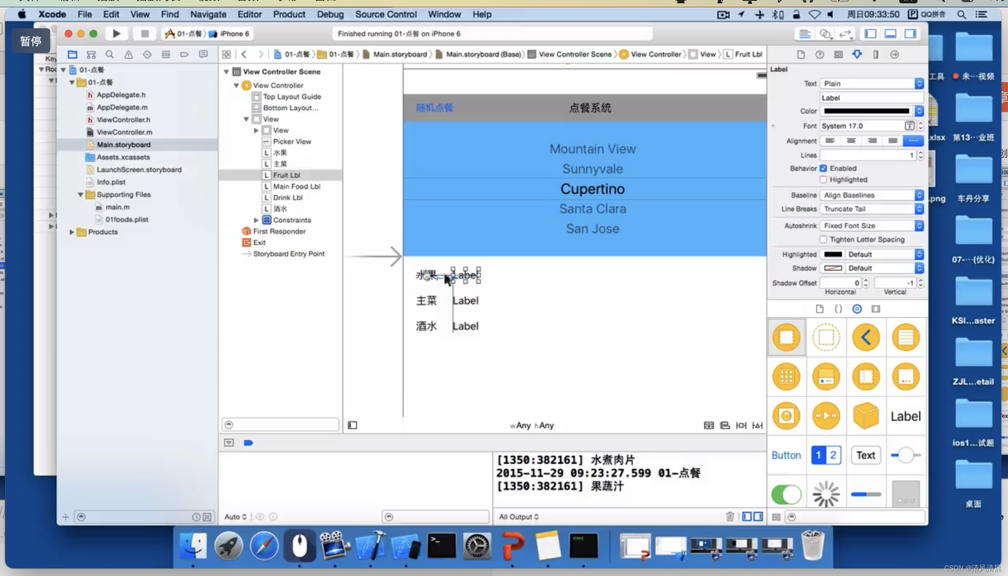The image size is (1008, 576).
Task: Click the Run/Play button to build app
Action: coord(116,33)
